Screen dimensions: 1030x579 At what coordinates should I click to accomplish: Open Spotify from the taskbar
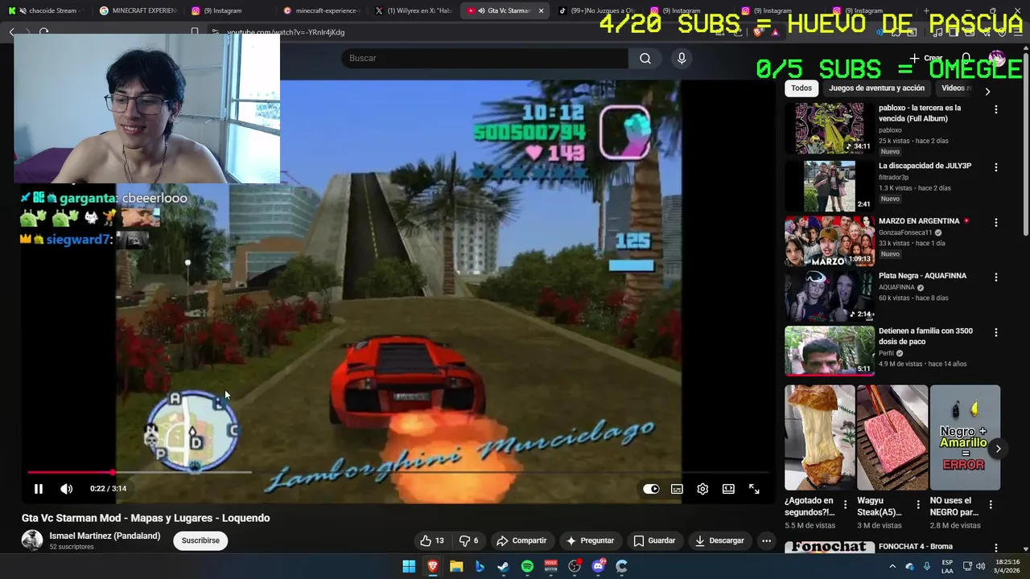[527, 566]
